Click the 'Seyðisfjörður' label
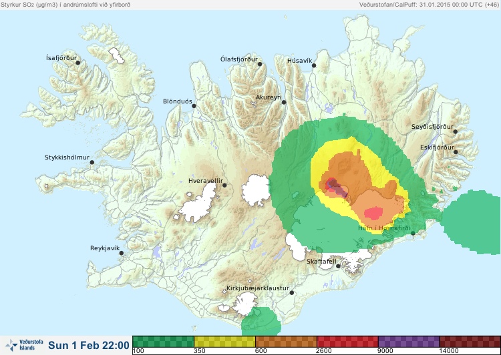 432,127
